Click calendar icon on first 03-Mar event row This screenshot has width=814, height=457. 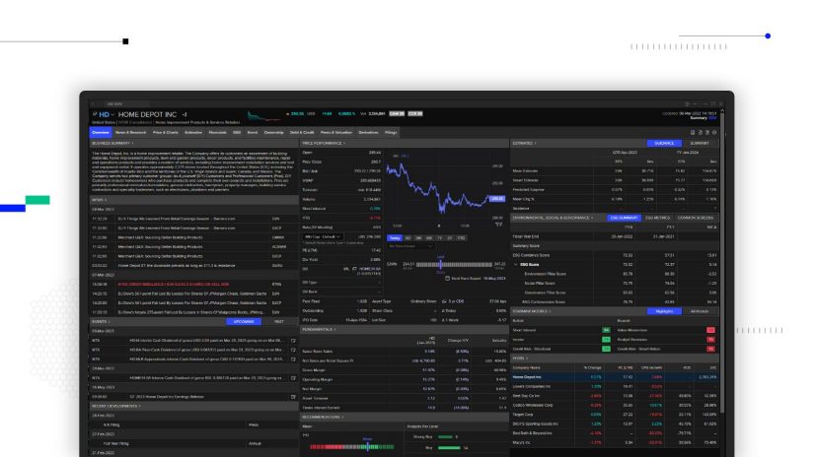point(293,341)
